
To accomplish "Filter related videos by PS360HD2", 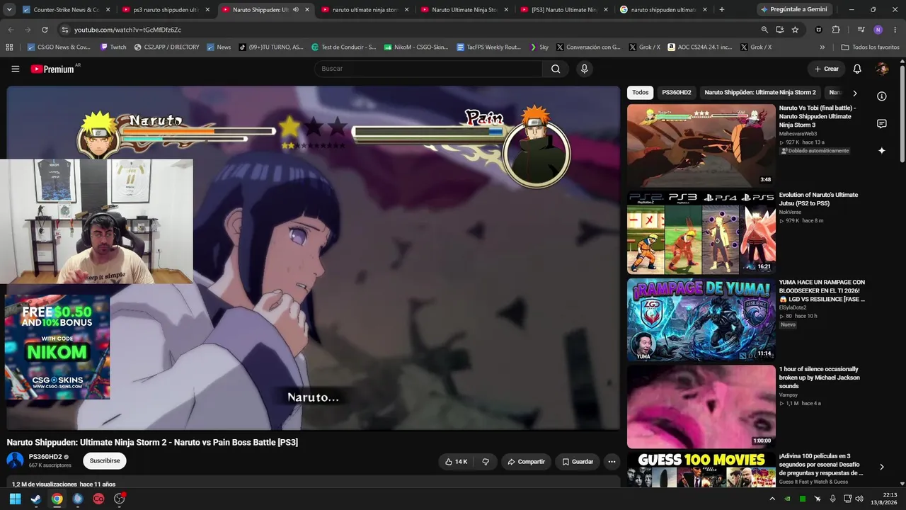I will click(x=676, y=93).
